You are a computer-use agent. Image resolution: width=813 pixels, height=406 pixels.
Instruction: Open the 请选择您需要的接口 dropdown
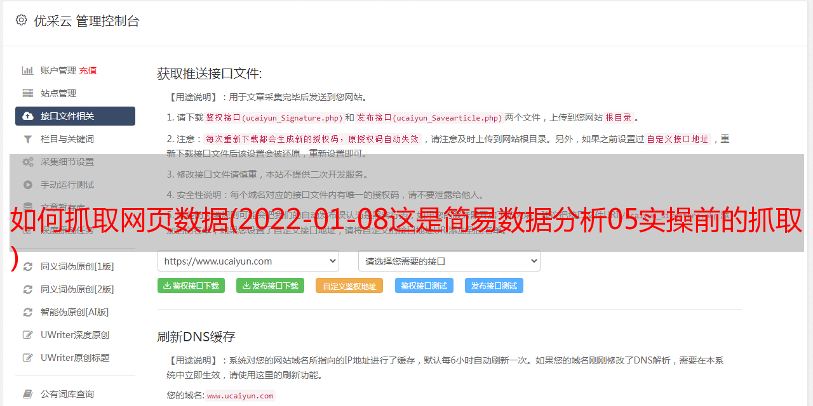tap(449, 261)
